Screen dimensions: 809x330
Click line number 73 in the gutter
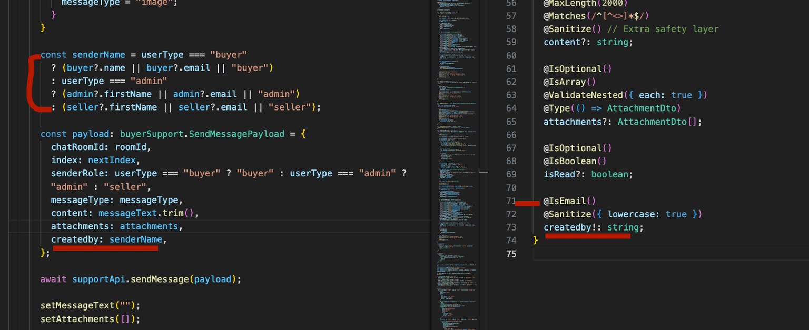tap(511, 227)
